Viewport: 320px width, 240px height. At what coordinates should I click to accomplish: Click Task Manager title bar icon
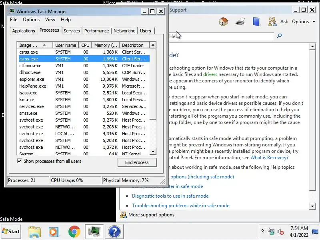[x=12, y=11]
